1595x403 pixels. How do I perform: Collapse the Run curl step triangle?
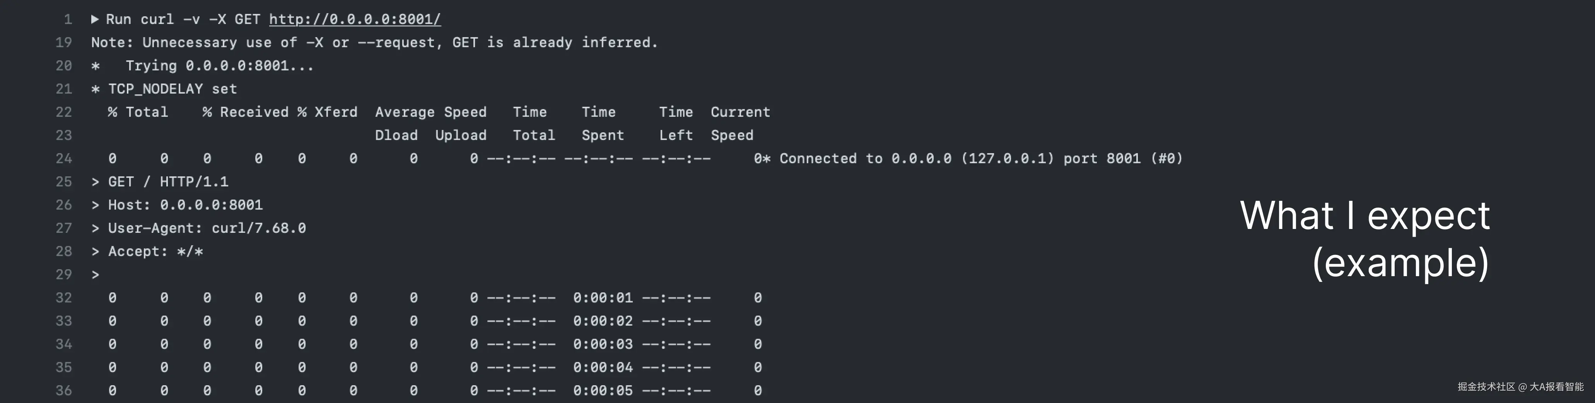coord(95,19)
